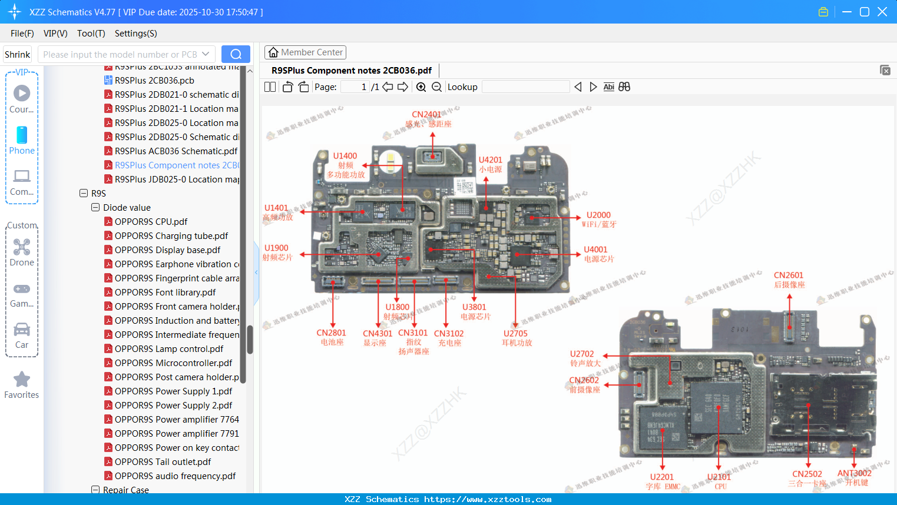Click the zoom out magnifier icon
Viewport: 897px width, 505px height.
pos(436,87)
